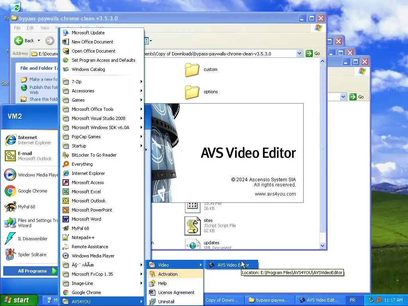The width and height of the screenshot is (408, 306).
Task: Click the Notepad++ icon
Action: click(66, 237)
